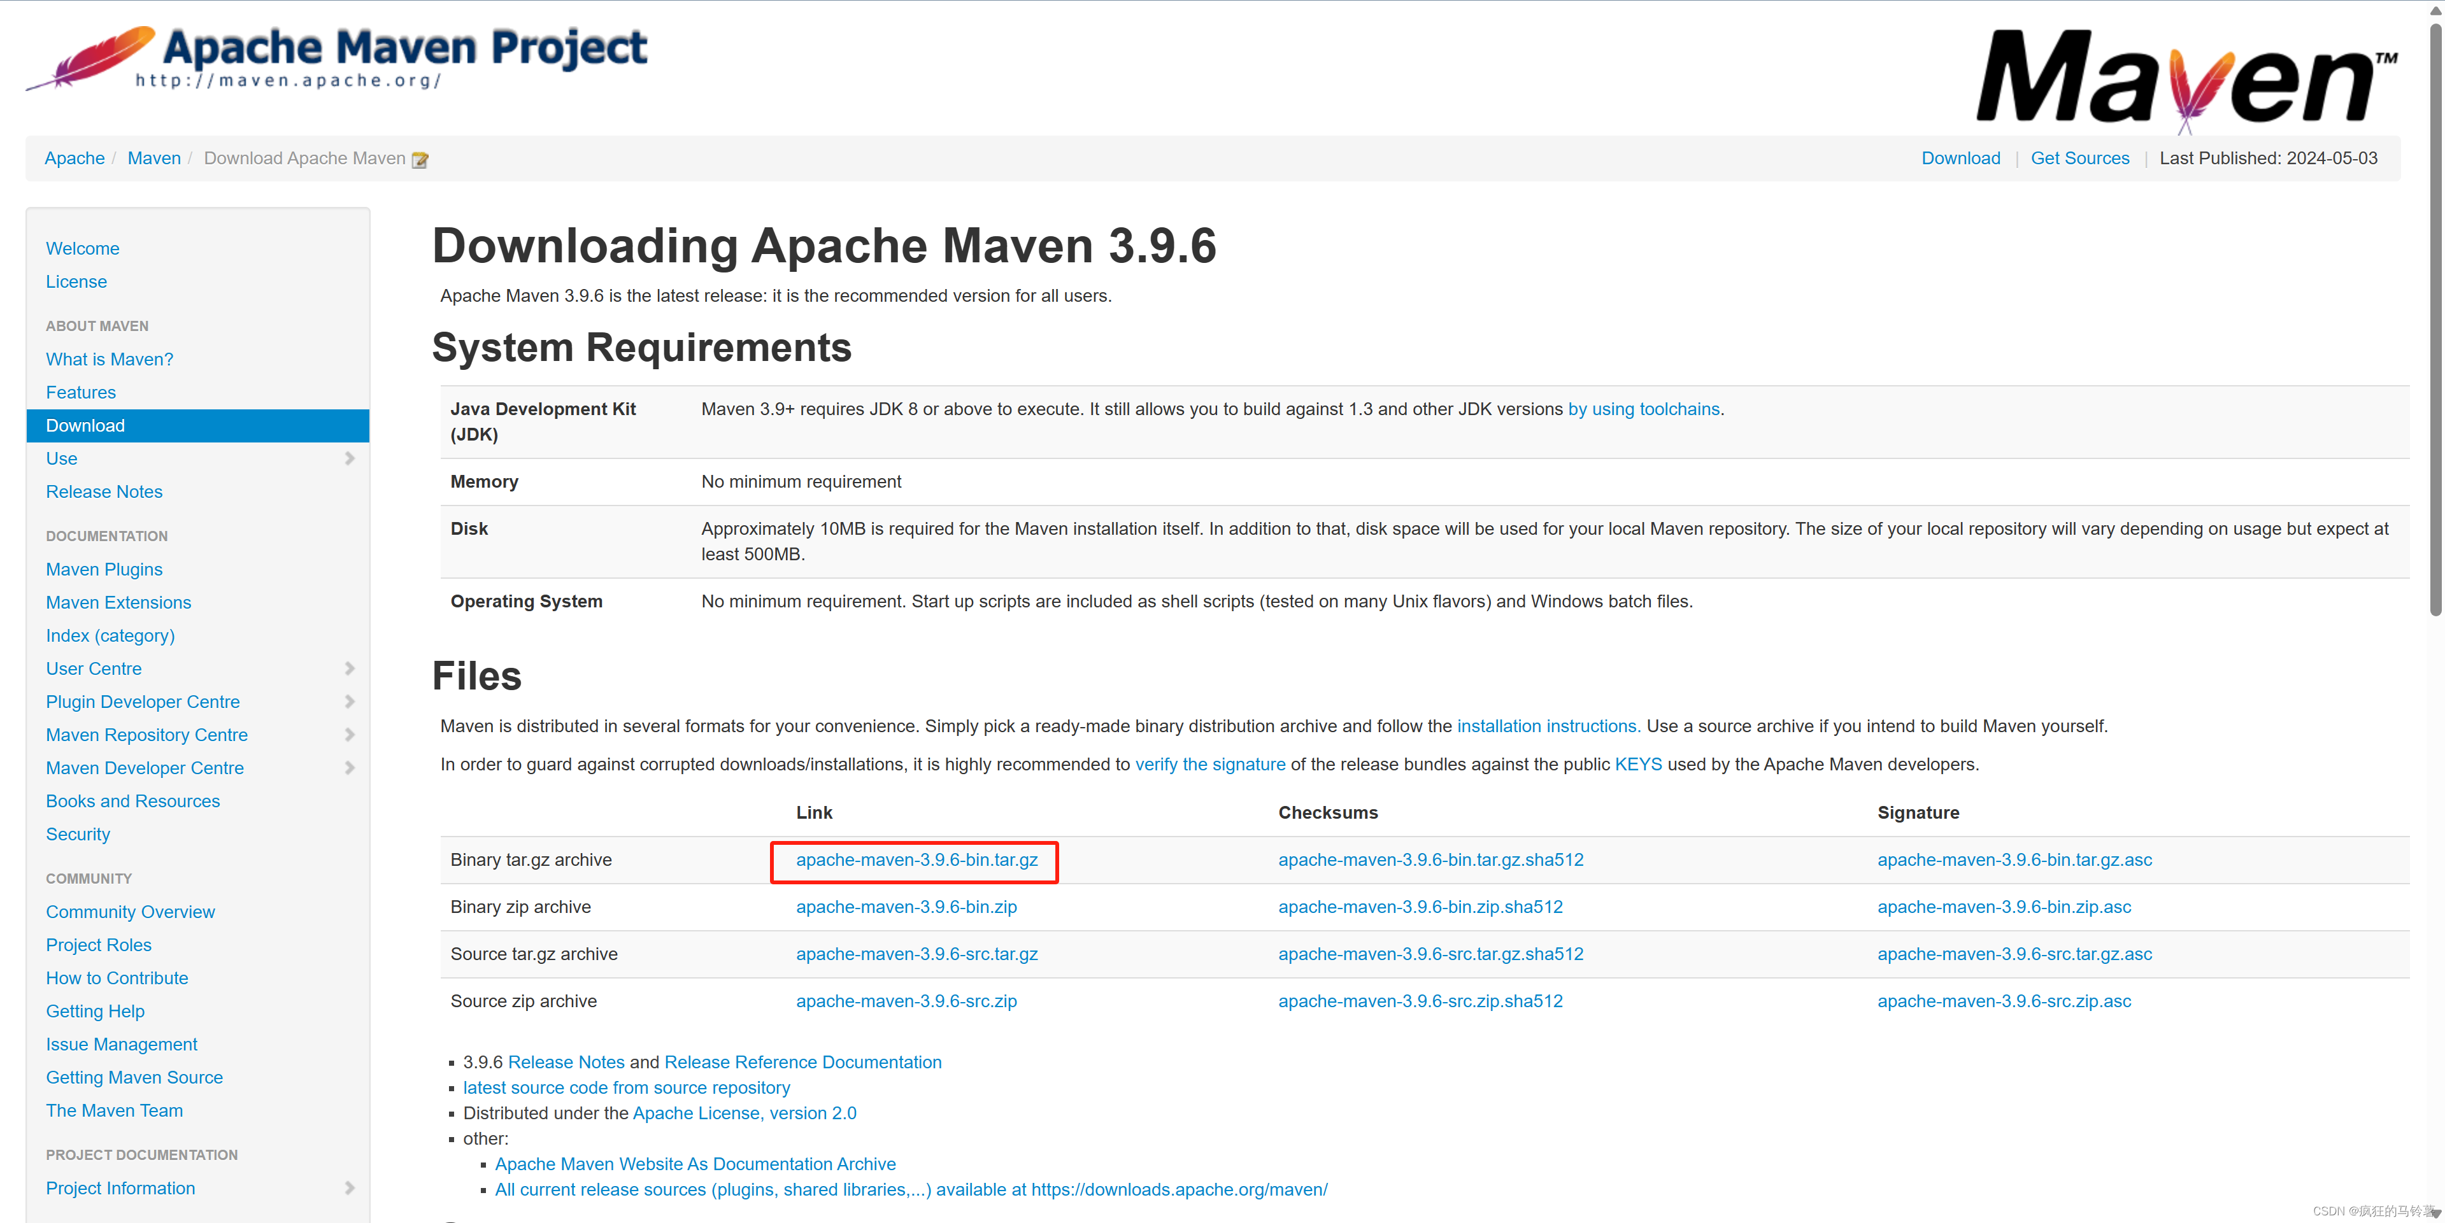The width and height of the screenshot is (2445, 1223).
Task: Click the Apache breadcrumb link
Action: (x=74, y=159)
